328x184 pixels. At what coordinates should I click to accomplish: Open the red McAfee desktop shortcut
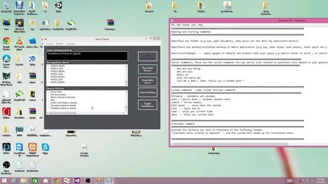[7, 113]
